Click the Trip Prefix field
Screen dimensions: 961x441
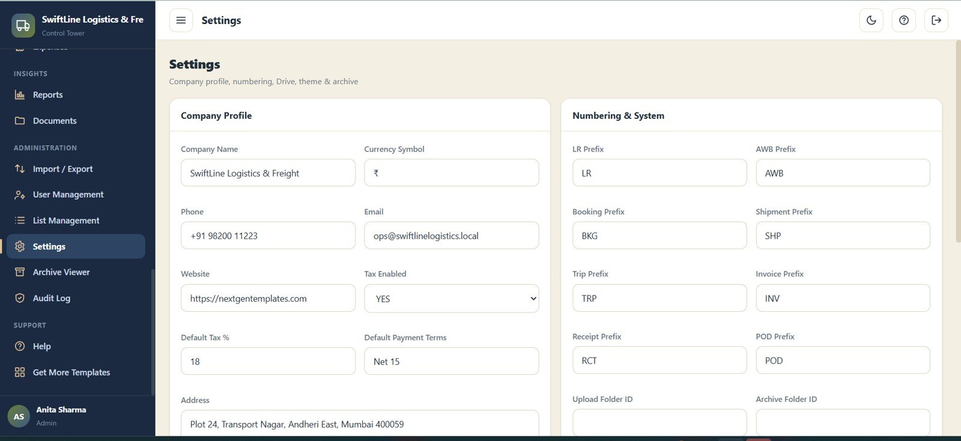(x=659, y=298)
